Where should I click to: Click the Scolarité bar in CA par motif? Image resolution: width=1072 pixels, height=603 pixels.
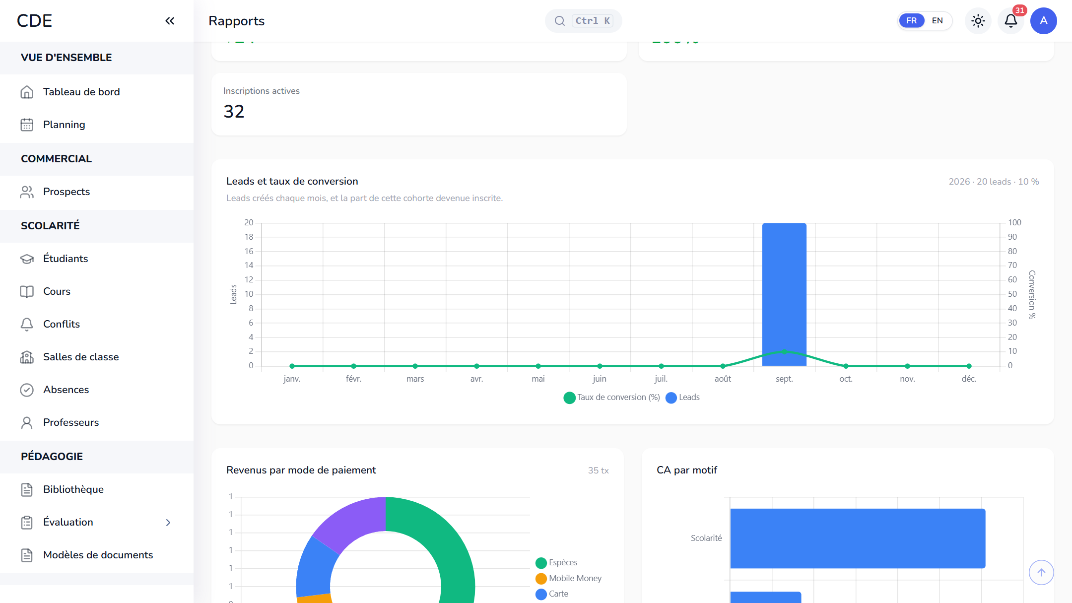click(858, 538)
